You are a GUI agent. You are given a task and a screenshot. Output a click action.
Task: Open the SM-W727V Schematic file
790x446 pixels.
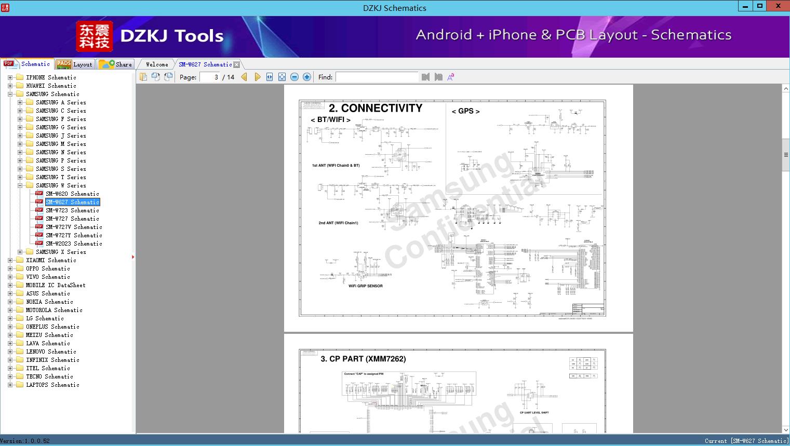tap(74, 227)
